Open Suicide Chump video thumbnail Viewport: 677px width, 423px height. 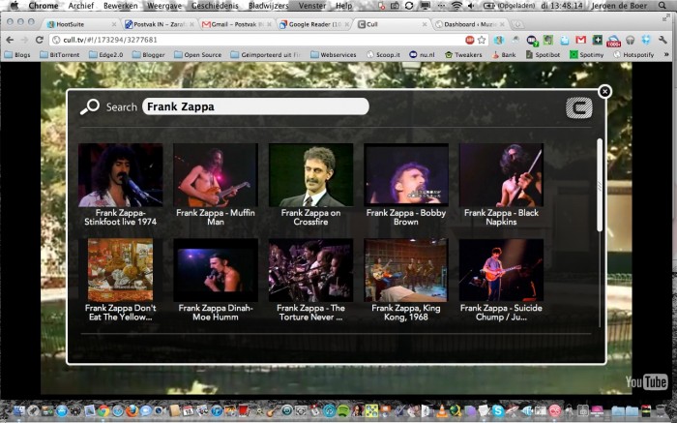[501, 270]
